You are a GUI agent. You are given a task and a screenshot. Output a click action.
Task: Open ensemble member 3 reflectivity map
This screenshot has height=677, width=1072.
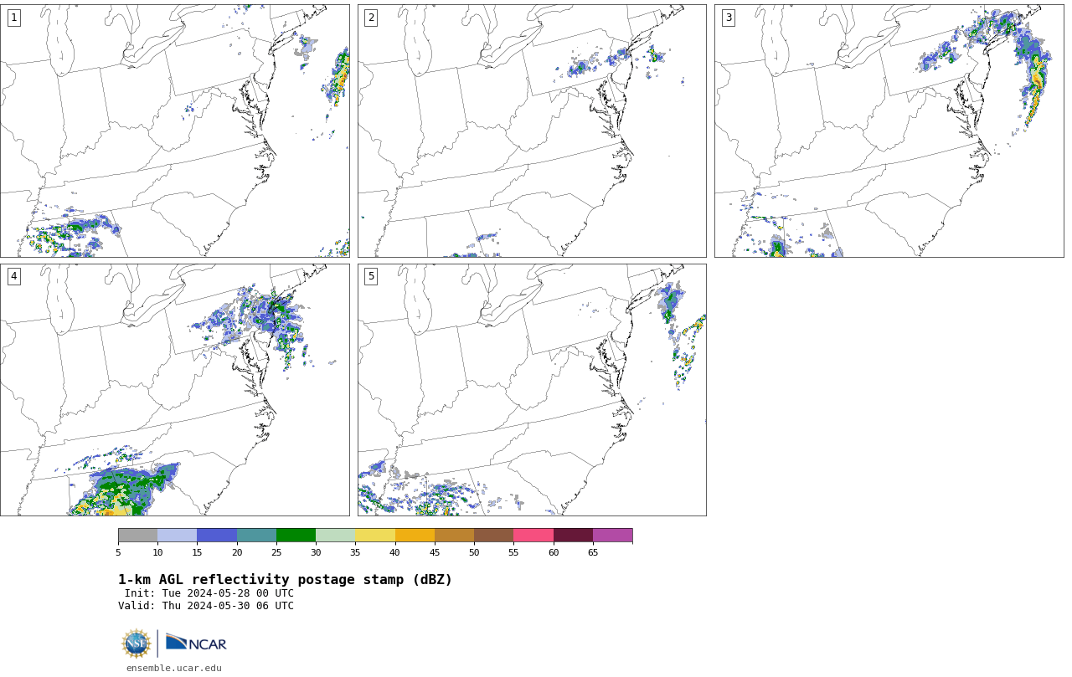[x=889, y=131]
